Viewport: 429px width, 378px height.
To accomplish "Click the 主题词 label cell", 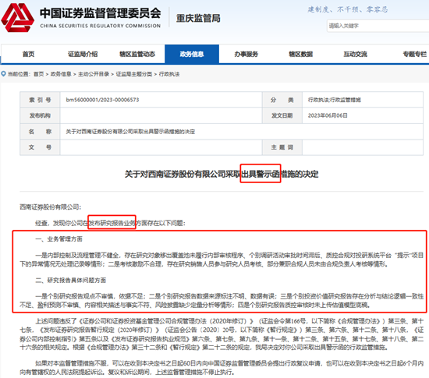I will click(282, 147).
